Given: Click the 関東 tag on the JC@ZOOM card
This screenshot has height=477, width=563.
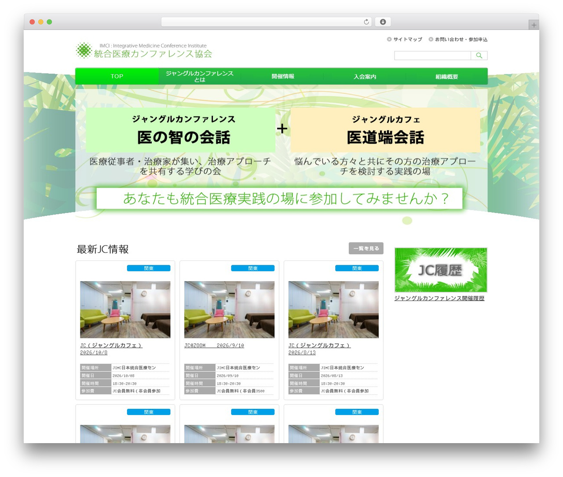Looking at the screenshot, I should click(x=253, y=268).
